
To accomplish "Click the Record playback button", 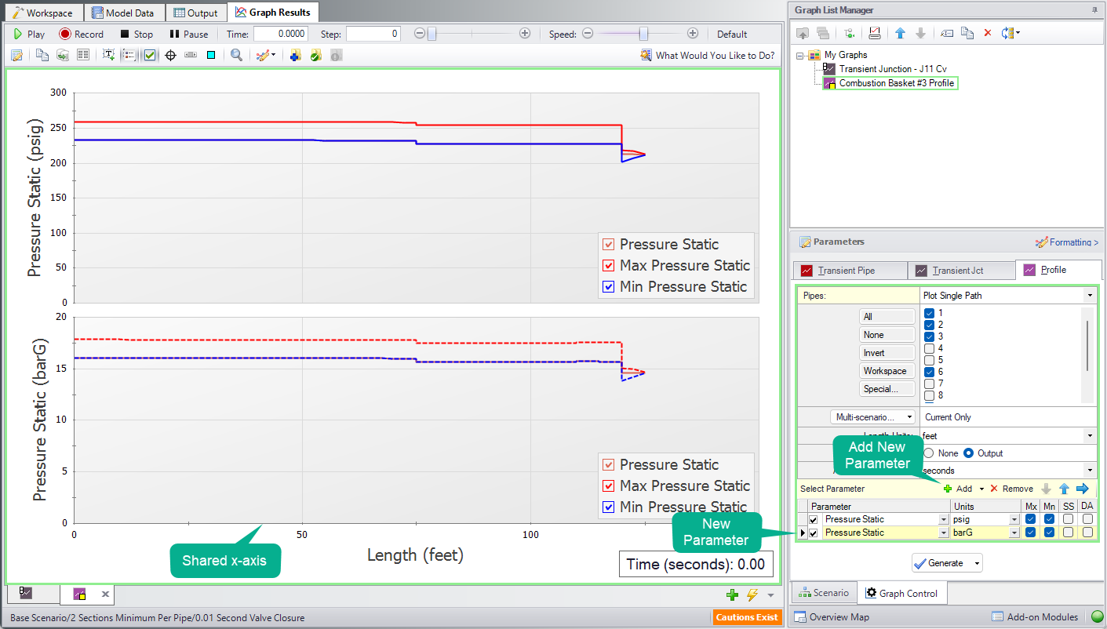I will [81, 34].
